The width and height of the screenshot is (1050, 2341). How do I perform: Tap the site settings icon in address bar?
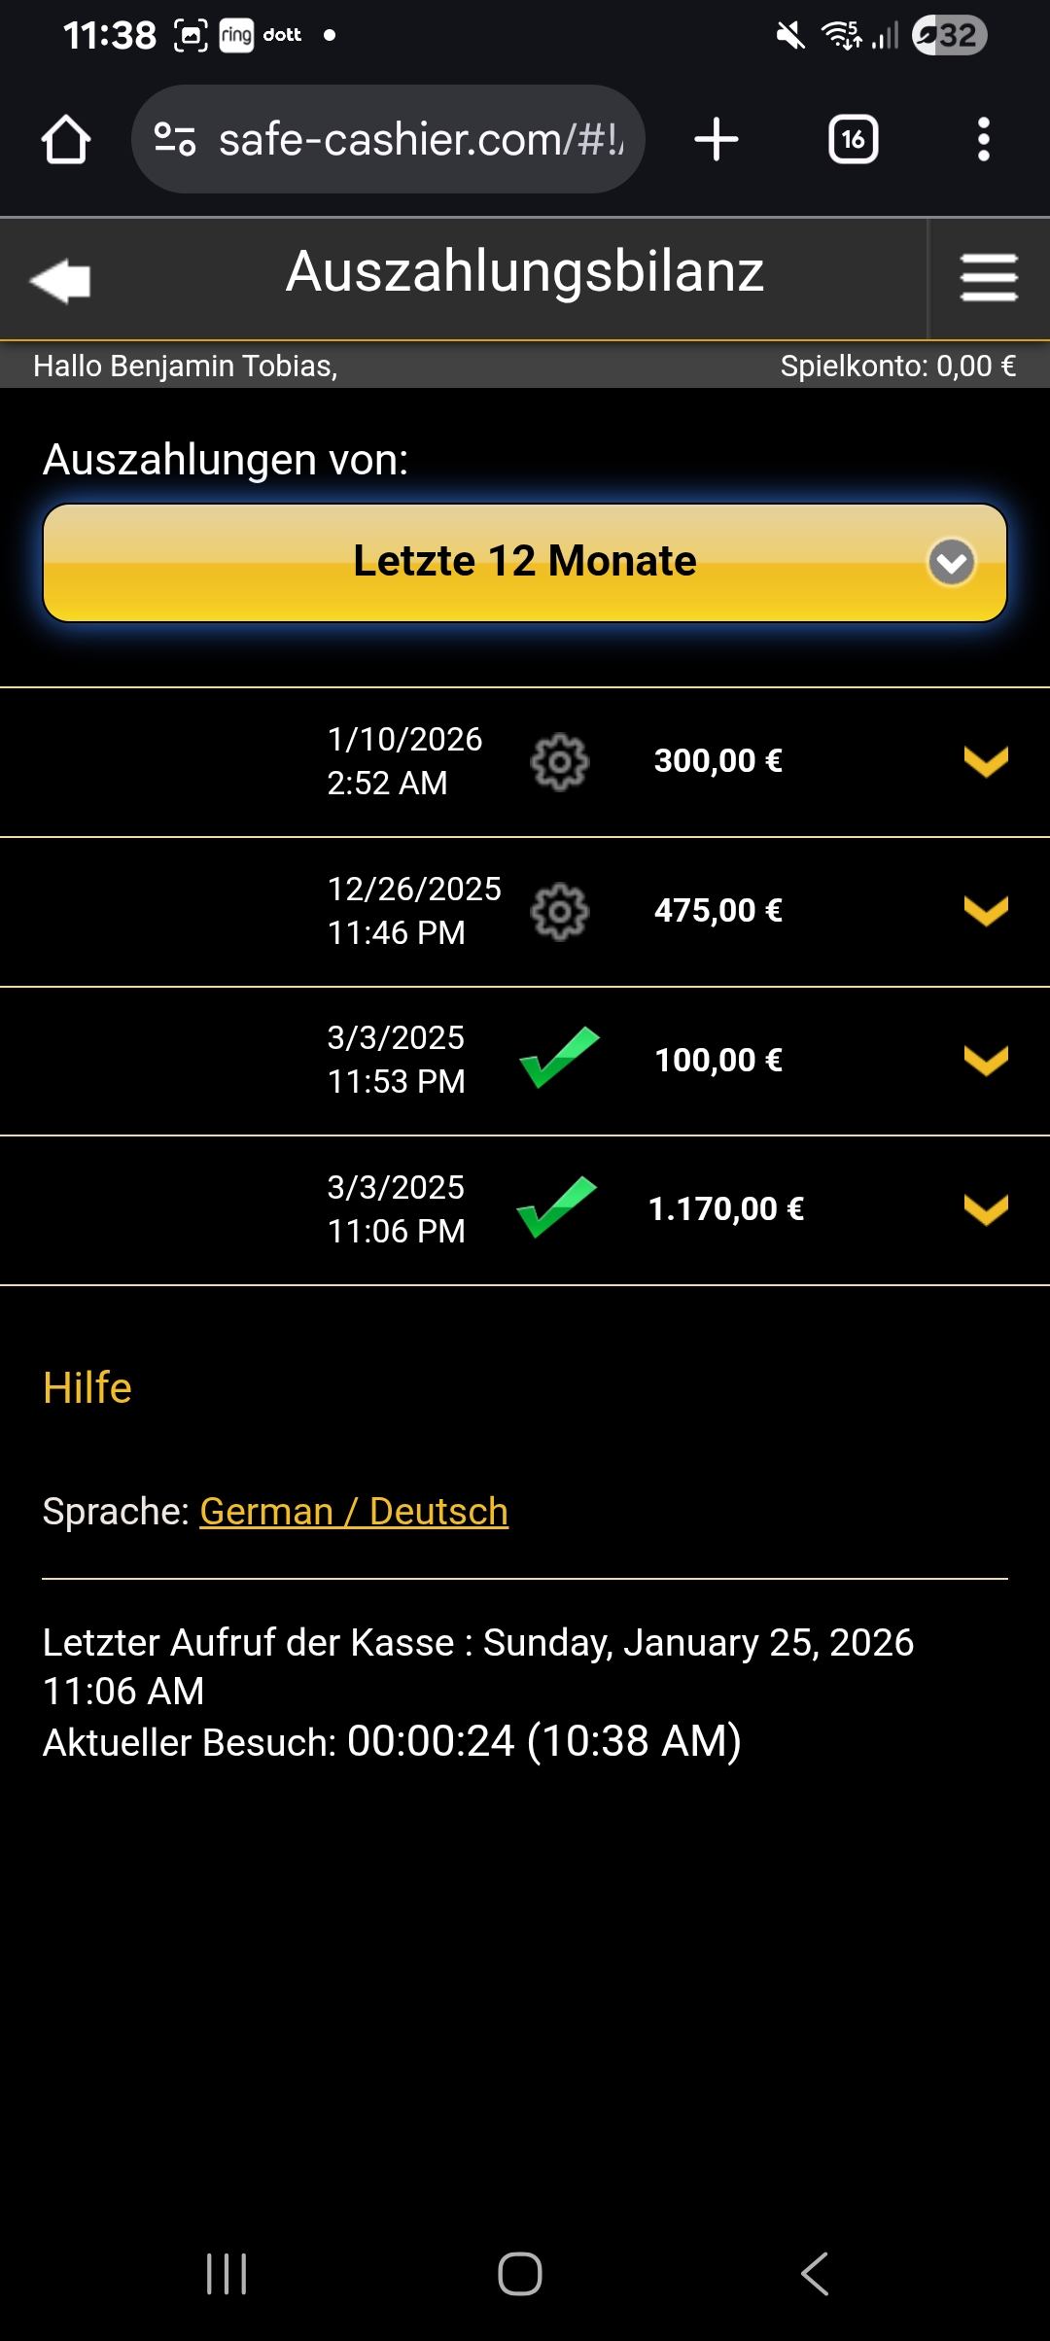coord(175,140)
